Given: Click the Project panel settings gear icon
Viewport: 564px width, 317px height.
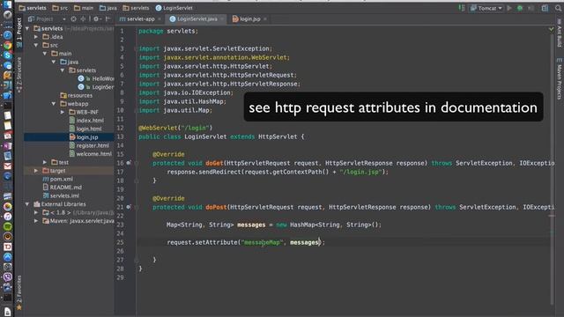Looking at the screenshot, I should (96, 19).
